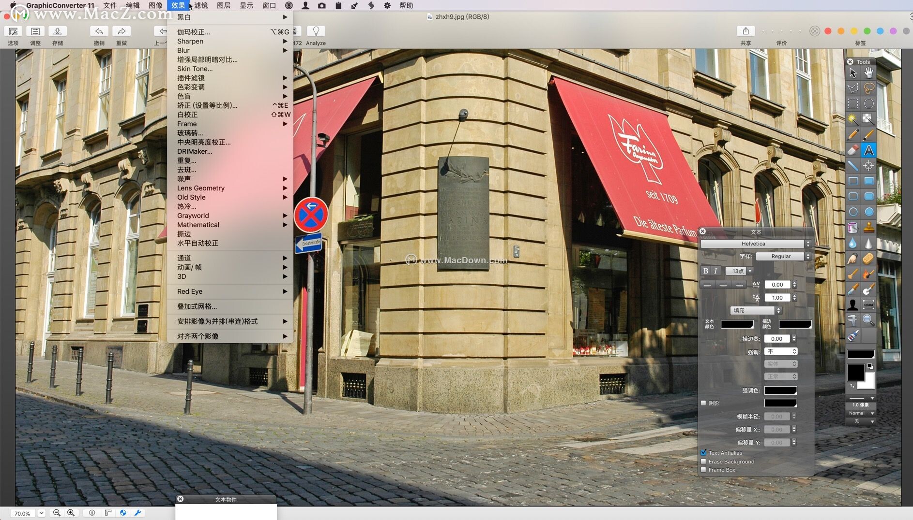The height and width of the screenshot is (520, 913).
Task: Toggle italic text formatting
Action: [715, 271]
